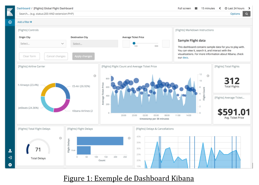Click the Sample Flight data heading
Screen dimensions: 259x185
[x=192, y=41]
